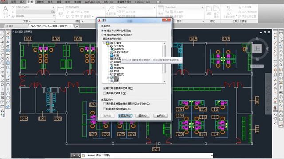
Task: Click the Find text input field
Action: coord(34,12)
